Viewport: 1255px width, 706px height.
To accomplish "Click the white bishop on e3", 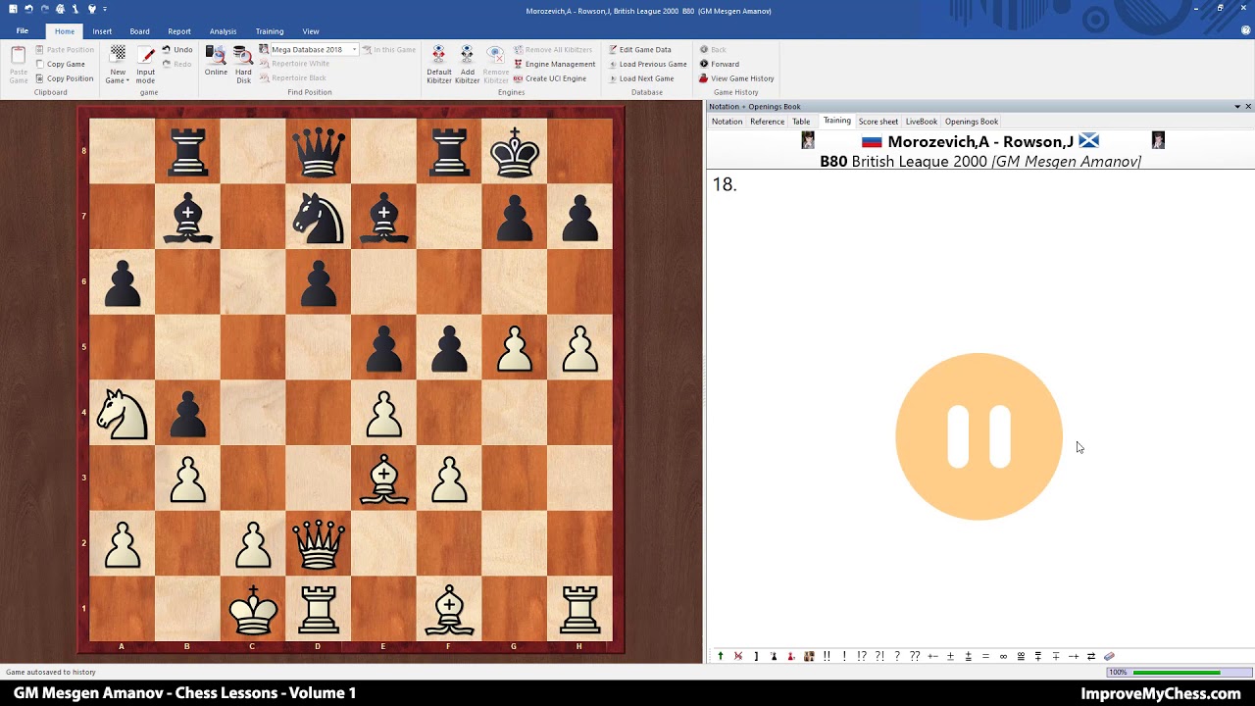I will coord(384,478).
